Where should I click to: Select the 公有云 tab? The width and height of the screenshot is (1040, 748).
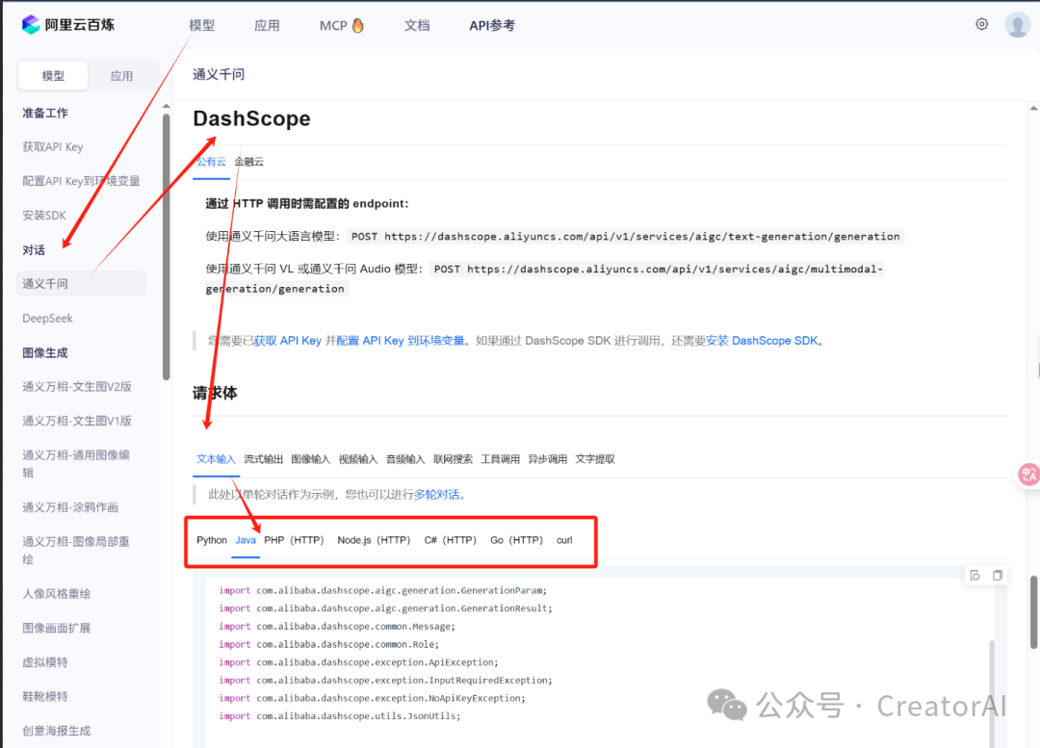pyautogui.click(x=212, y=161)
